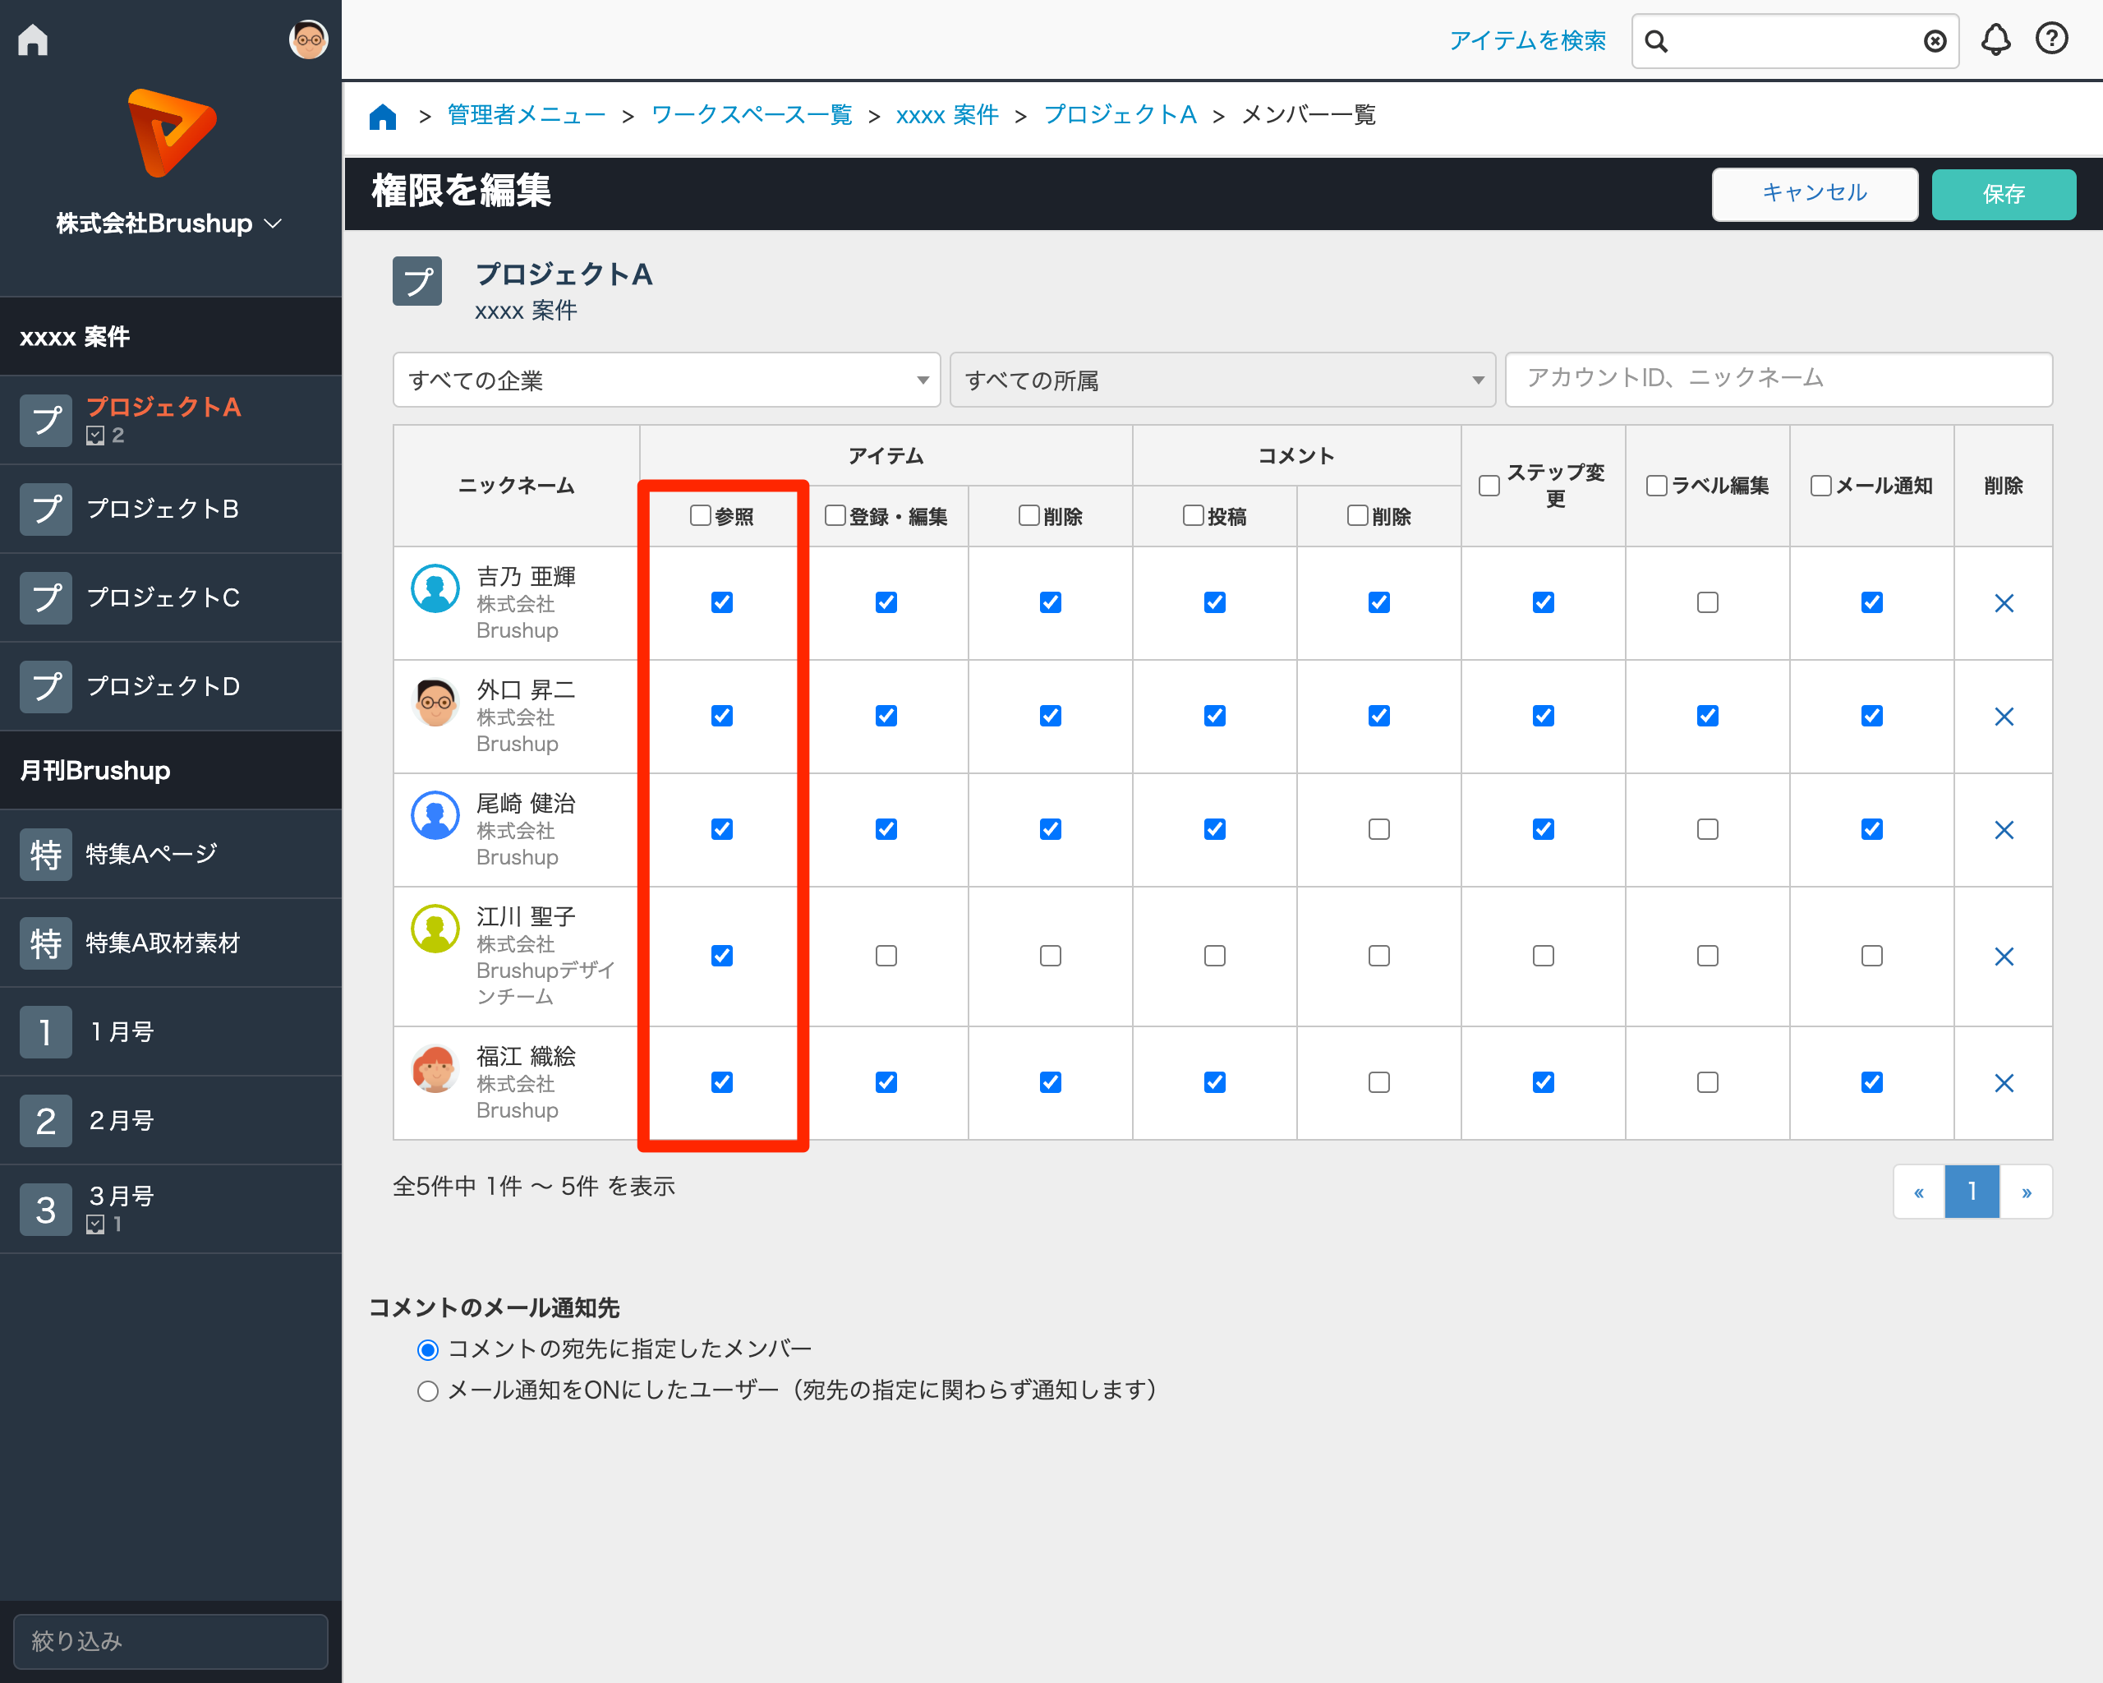Open the notification bell icon
This screenshot has height=1683, width=2103.
pos(1995,40)
